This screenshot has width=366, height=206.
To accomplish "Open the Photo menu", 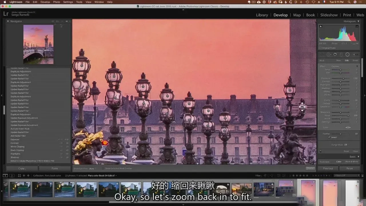I will 57,2.
